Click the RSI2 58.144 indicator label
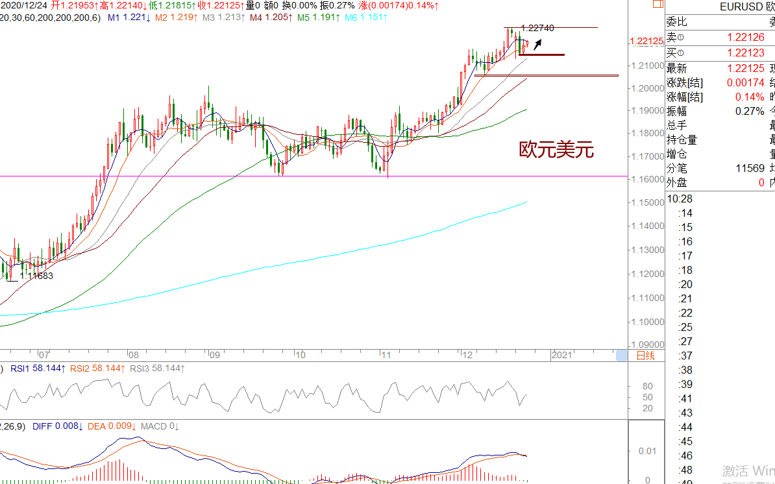This screenshot has width=775, height=484. (98, 369)
